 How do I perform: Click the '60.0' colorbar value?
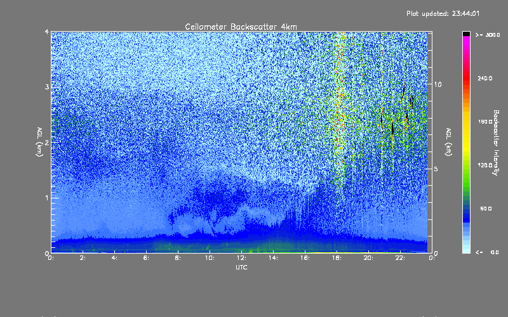[486, 209]
